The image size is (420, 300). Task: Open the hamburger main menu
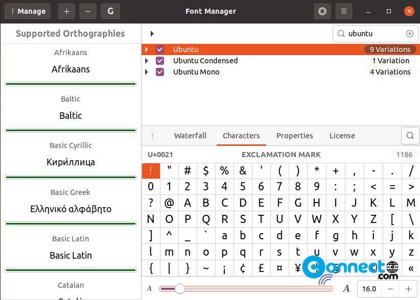(x=344, y=11)
